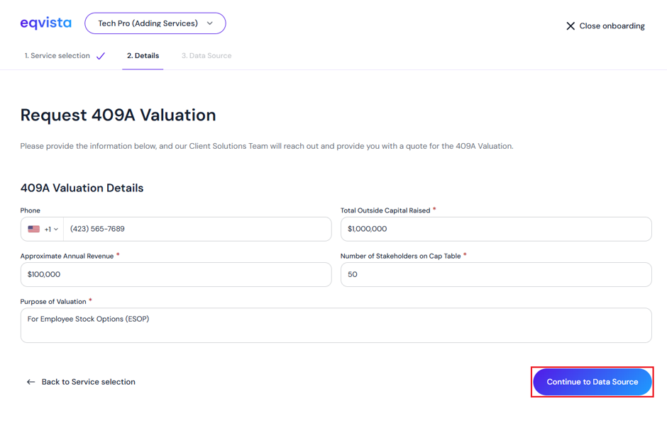The height and width of the screenshot is (423, 667).
Task: Expand the +1 country code selector
Action: (x=51, y=229)
